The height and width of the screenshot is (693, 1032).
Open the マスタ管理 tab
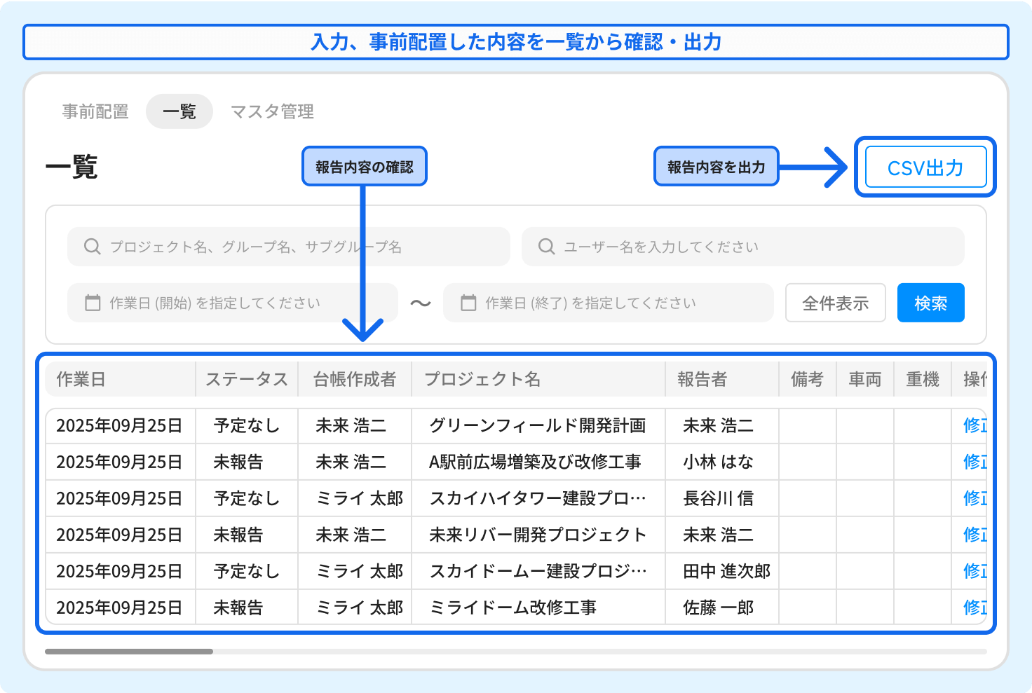tap(272, 111)
